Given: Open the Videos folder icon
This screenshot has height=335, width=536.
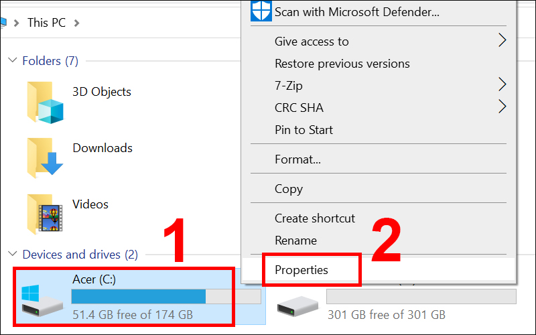Looking at the screenshot, I should 46,213.
